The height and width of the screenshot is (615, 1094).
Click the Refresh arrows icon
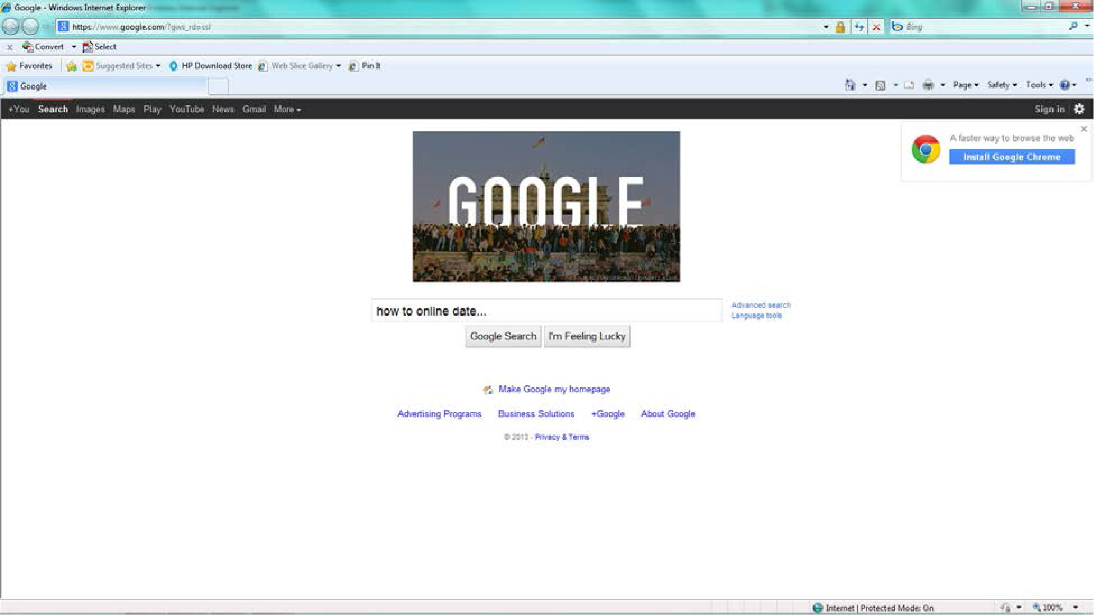(x=859, y=27)
